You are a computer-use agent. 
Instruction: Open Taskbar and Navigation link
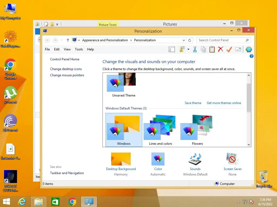pyautogui.click(x=67, y=173)
